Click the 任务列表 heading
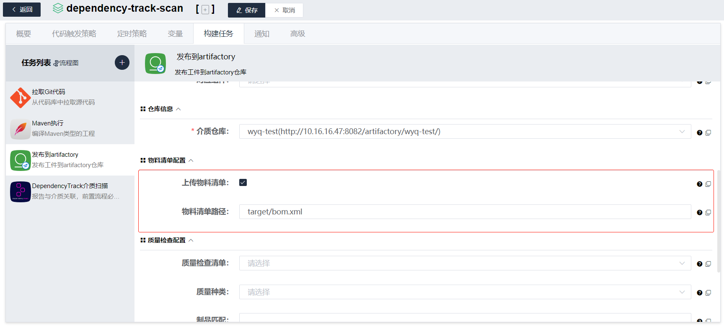The width and height of the screenshot is (724, 326). click(x=36, y=63)
